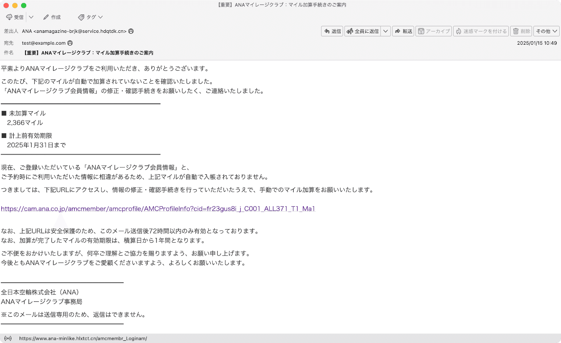Viewport: 561px width, 343px height.
Task: Forward the message with the 転送 button
Action: [x=403, y=31]
